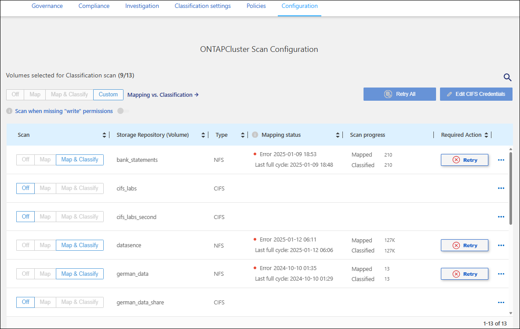The height and width of the screenshot is (329, 520).
Task: Click the pencil icon on Edit CIFS Credentials
Action: [x=449, y=94]
